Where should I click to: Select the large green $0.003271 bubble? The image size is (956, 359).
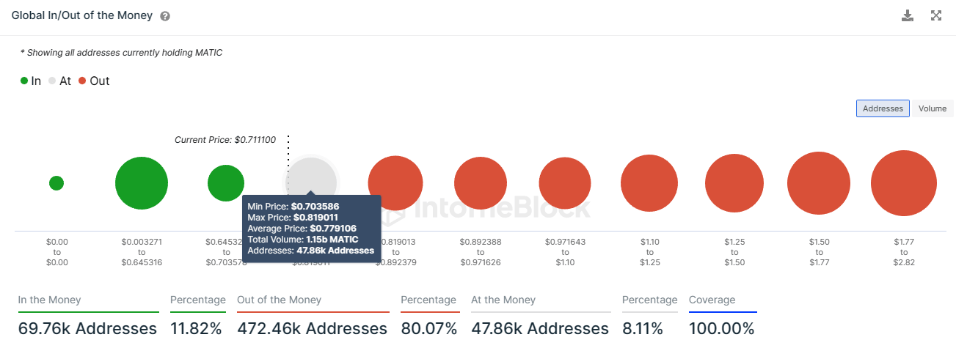click(142, 183)
